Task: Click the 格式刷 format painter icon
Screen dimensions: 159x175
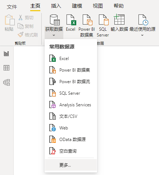Action: click(21, 35)
